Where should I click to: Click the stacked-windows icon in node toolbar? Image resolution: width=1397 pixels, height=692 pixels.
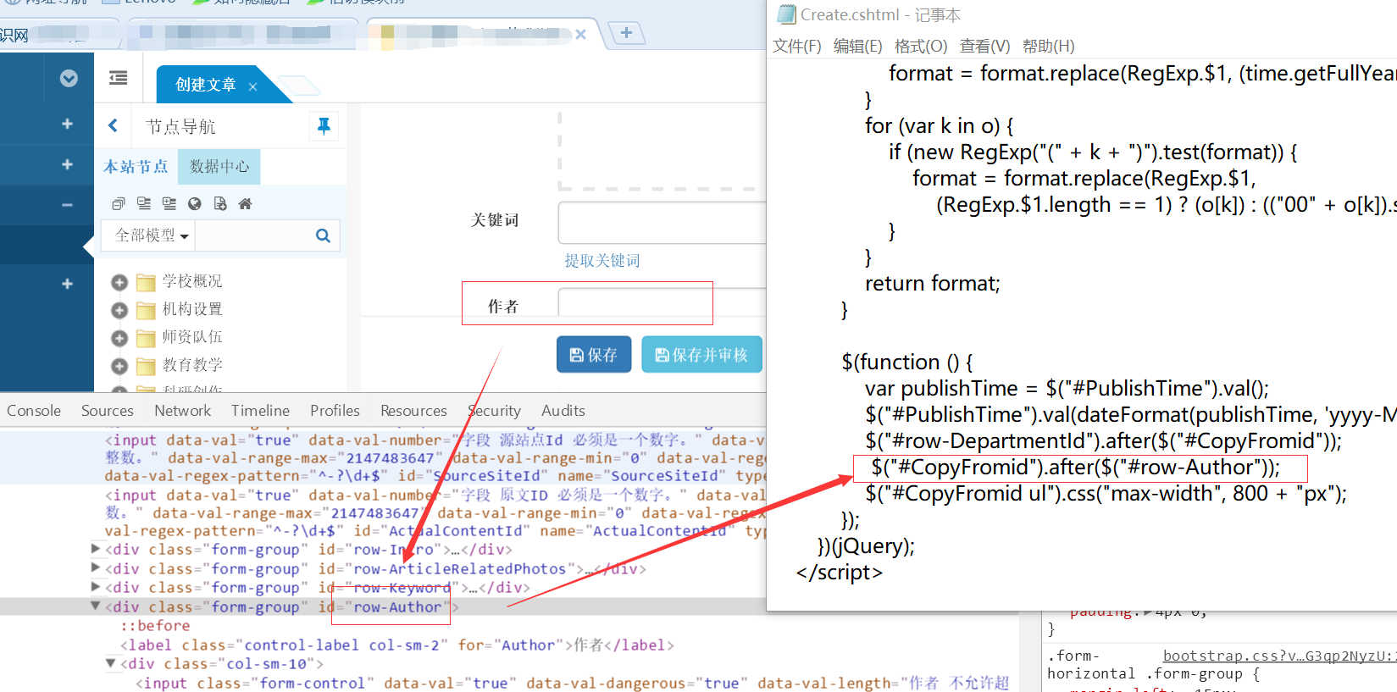pyautogui.click(x=119, y=203)
